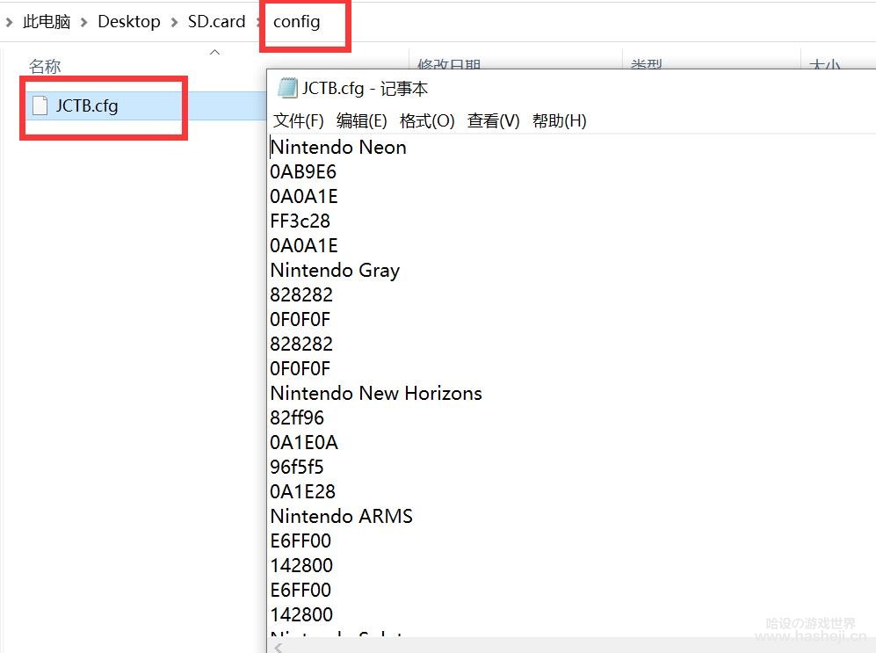Go to Desktop in the address breadcrumb
876x653 pixels.
click(x=129, y=22)
